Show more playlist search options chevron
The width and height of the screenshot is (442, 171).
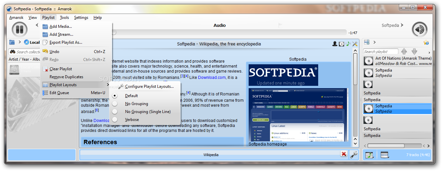(429, 52)
